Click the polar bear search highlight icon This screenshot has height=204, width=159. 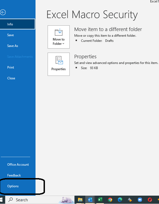click(x=67, y=200)
